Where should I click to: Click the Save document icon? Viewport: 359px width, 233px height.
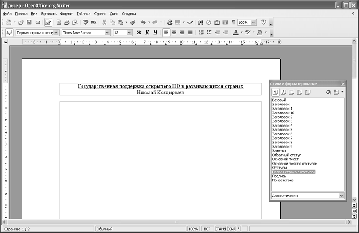29,23
